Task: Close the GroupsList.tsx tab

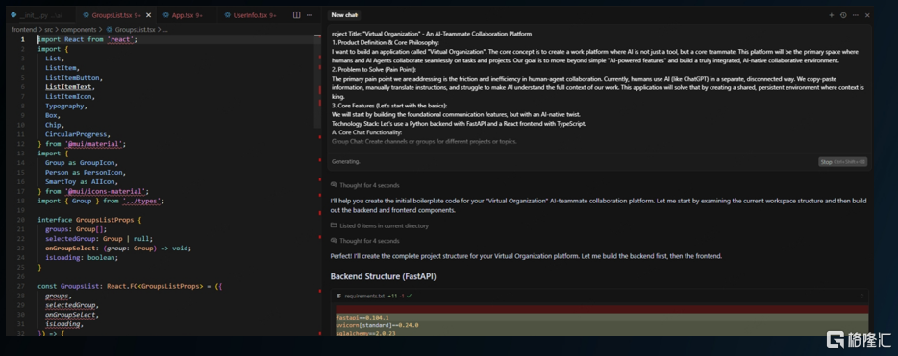Action: (x=148, y=15)
